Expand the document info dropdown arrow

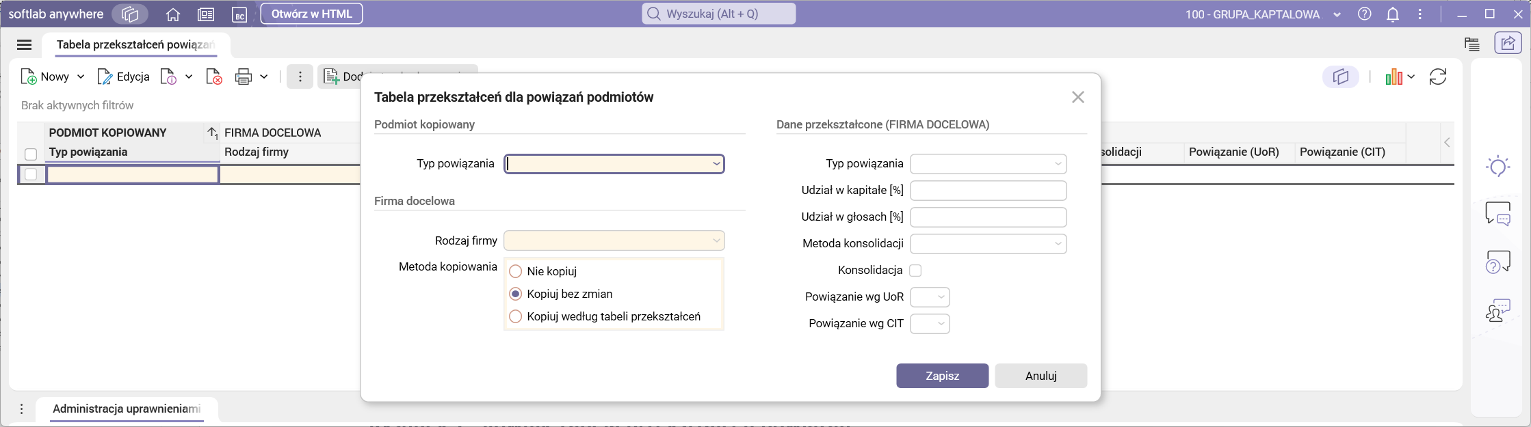pyautogui.click(x=189, y=77)
